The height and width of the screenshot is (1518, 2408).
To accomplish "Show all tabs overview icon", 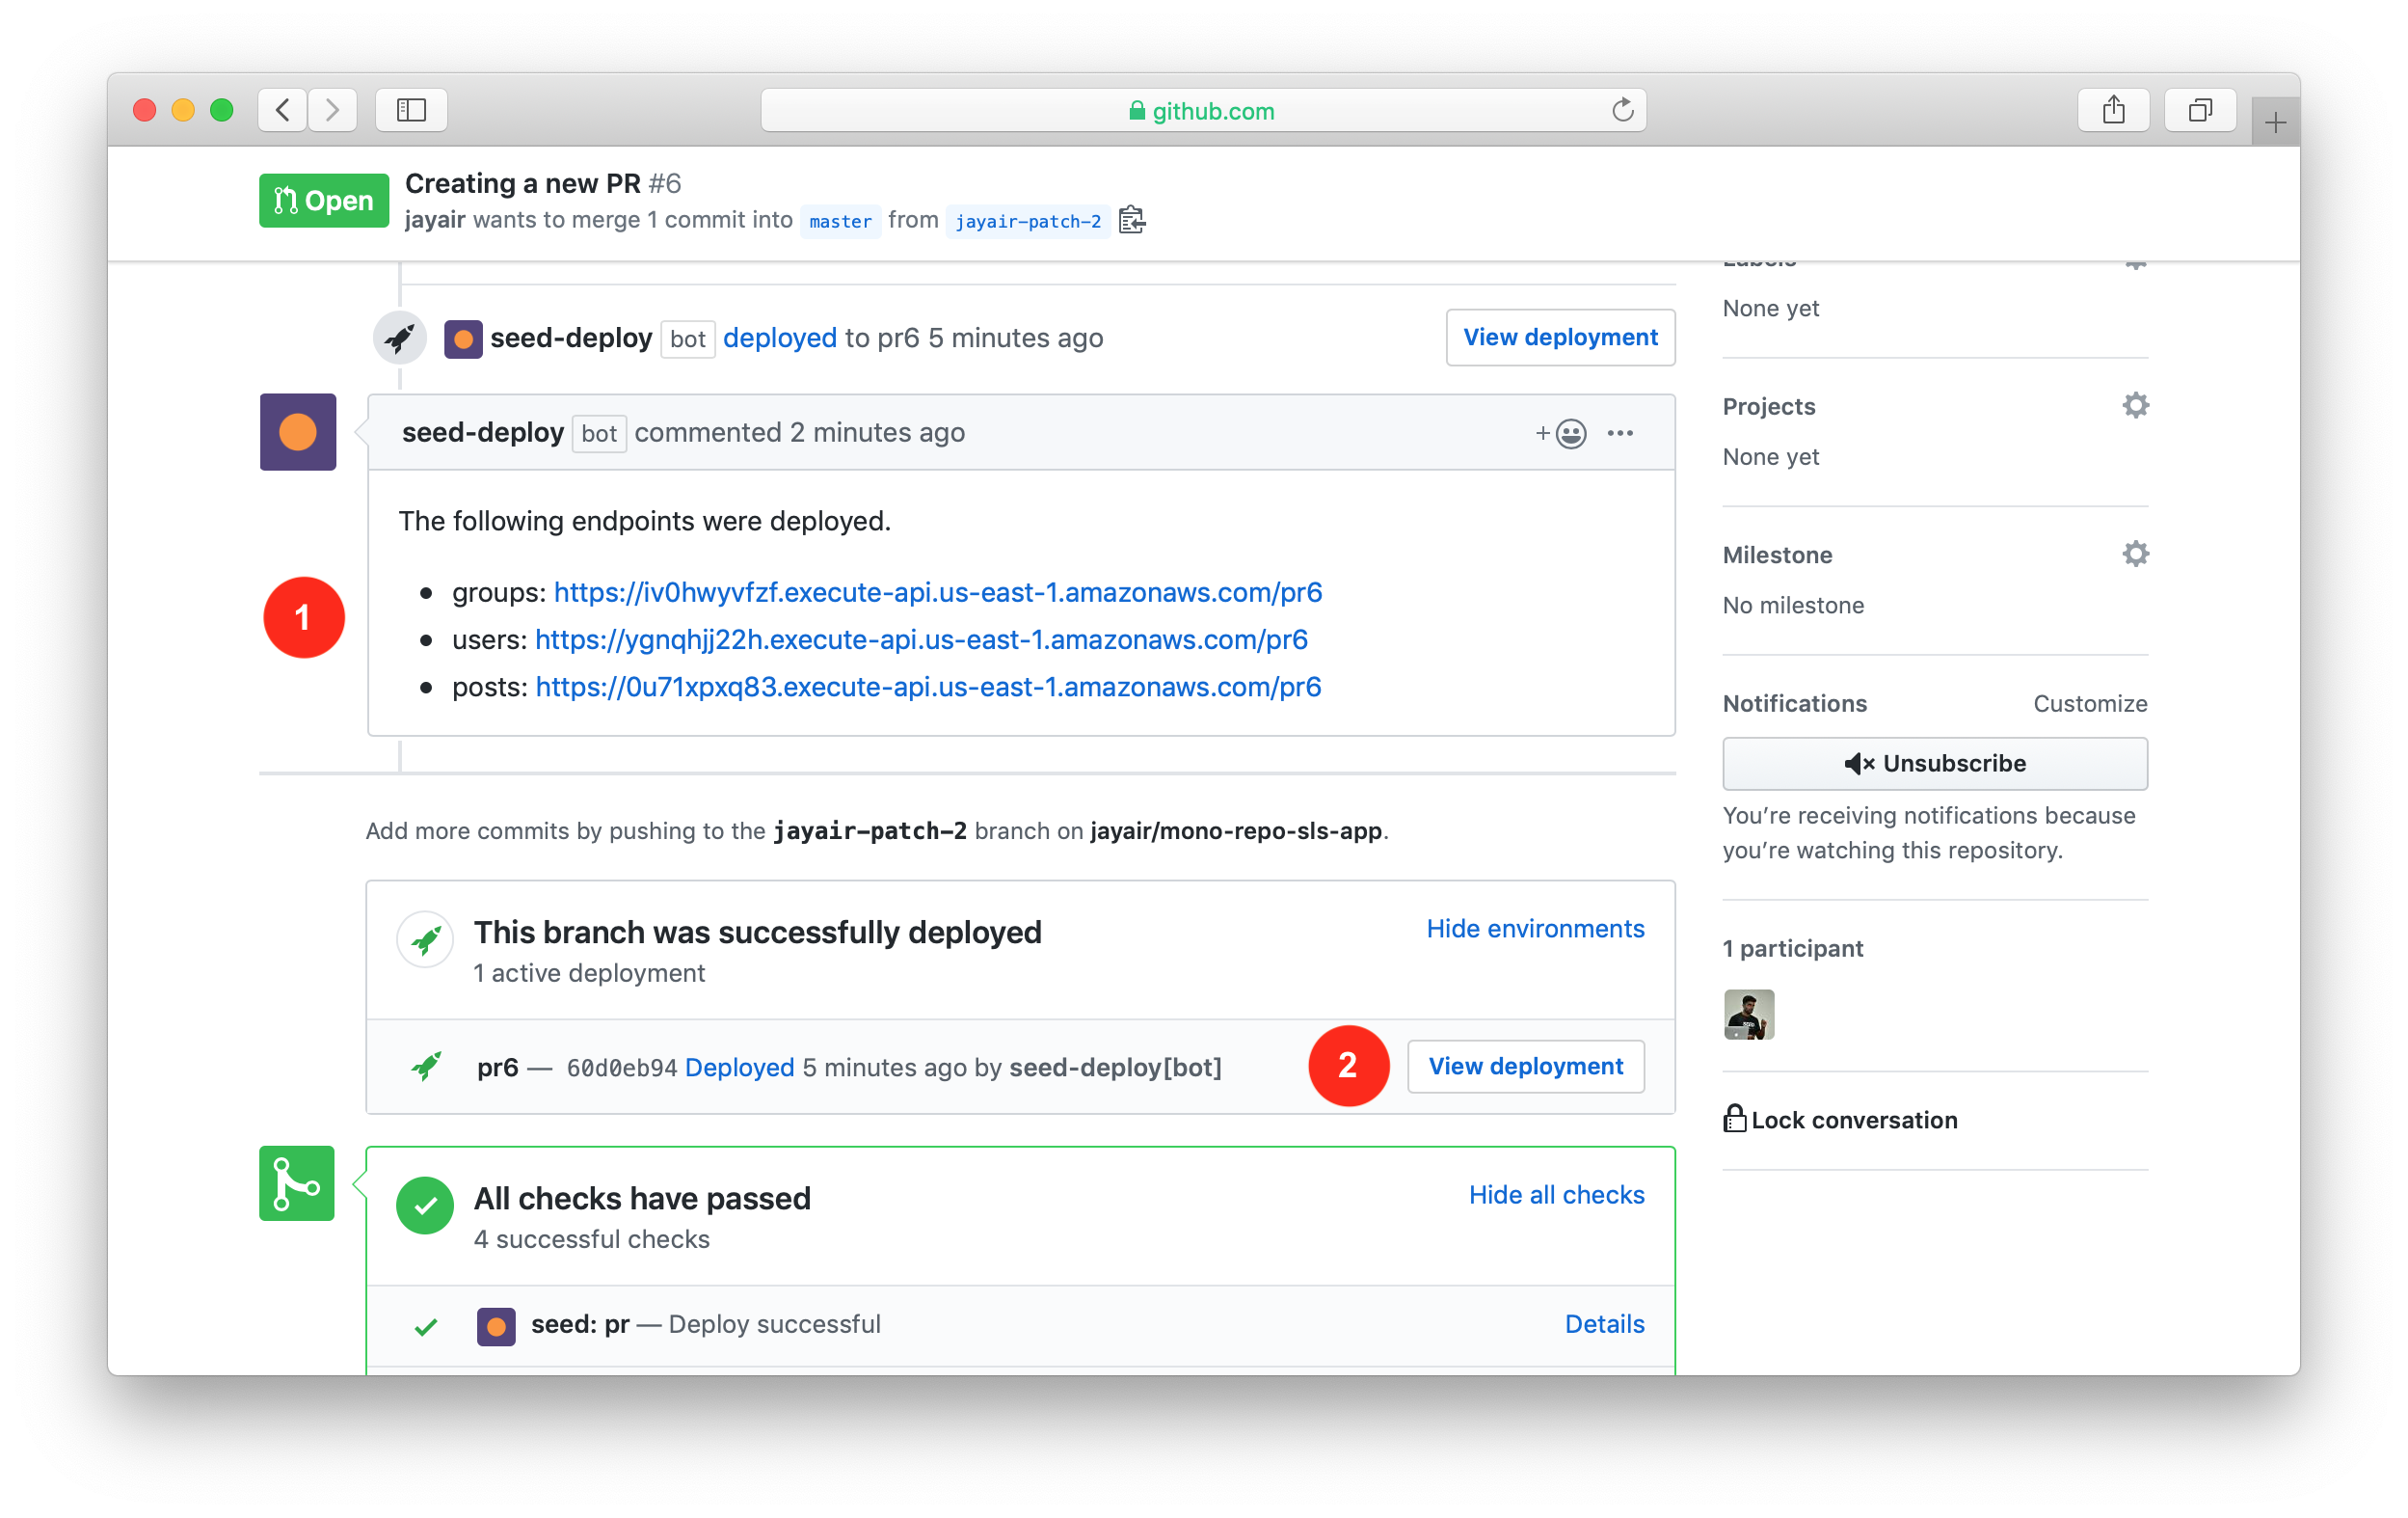I will coord(2200,110).
